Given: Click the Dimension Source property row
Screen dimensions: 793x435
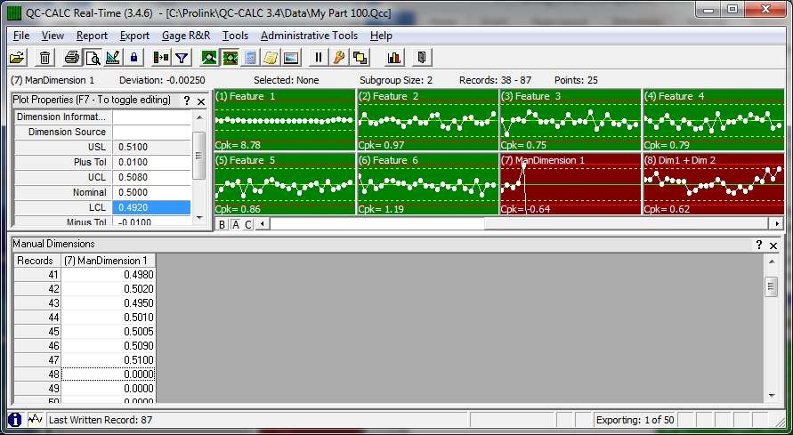Looking at the screenshot, I should click(x=102, y=132).
